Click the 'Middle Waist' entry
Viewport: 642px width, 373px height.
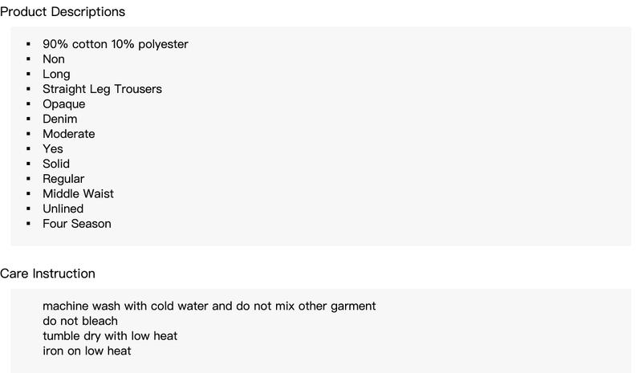(78, 193)
